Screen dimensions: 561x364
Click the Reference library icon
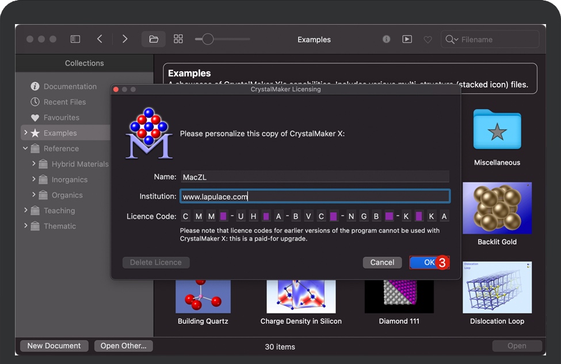pos(35,148)
